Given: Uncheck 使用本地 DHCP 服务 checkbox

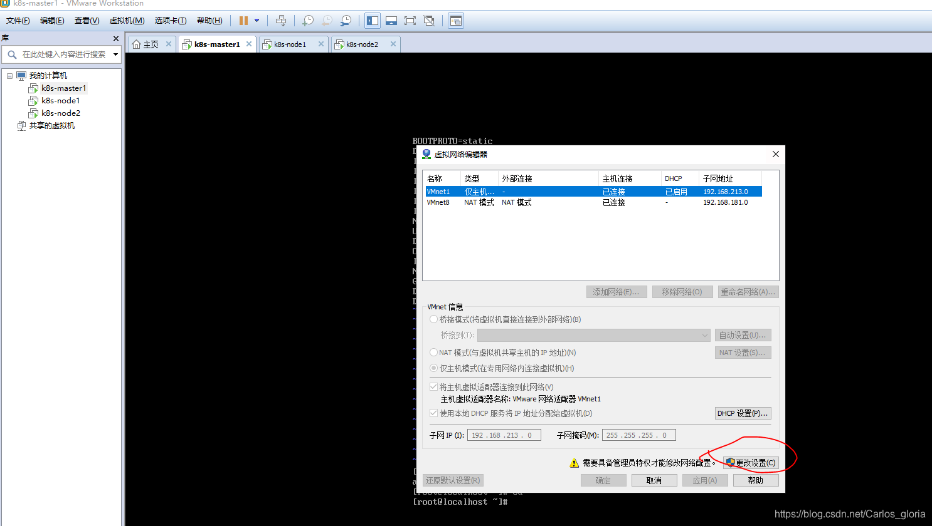Looking at the screenshot, I should [x=433, y=413].
